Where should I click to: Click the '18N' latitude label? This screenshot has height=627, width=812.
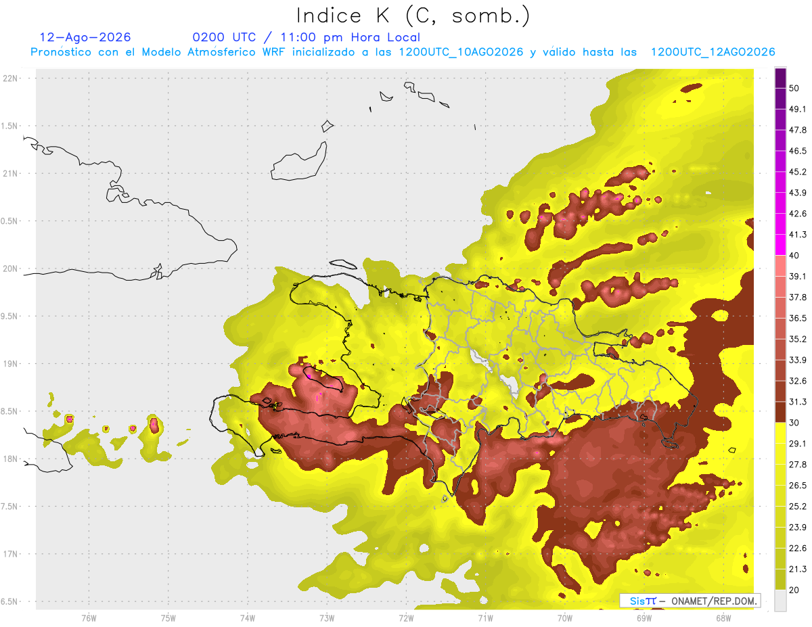point(11,459)
